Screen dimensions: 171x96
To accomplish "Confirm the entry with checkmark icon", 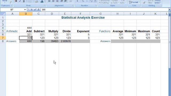I will point(35,10).
